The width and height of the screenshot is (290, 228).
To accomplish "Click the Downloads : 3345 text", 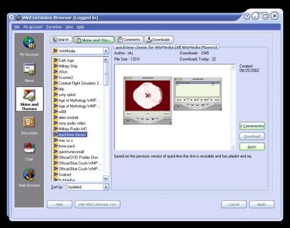I will (x=194, y=53).
